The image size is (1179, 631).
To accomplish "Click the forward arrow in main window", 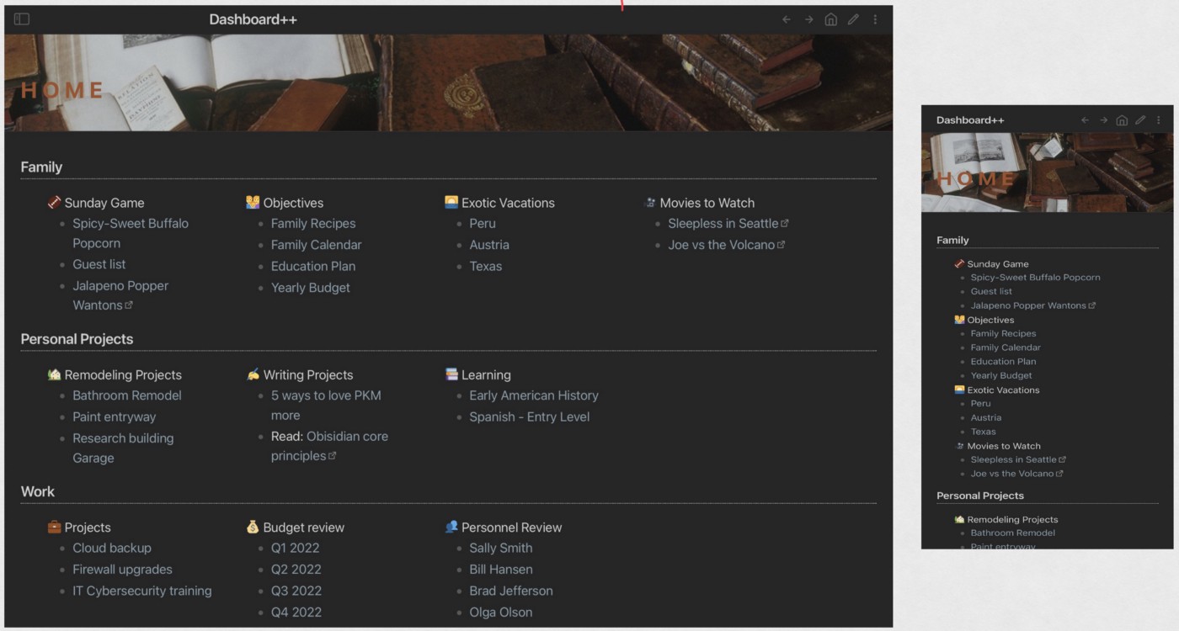I will (x=808, y=19).
